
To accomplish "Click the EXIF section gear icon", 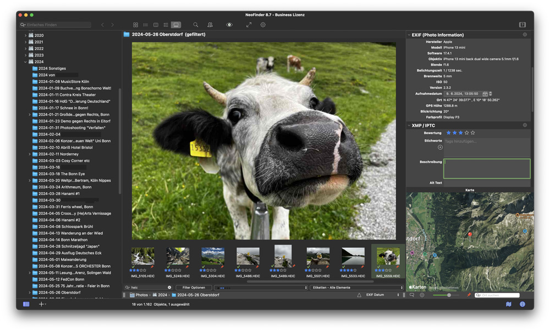I will [x=525, y=35].
